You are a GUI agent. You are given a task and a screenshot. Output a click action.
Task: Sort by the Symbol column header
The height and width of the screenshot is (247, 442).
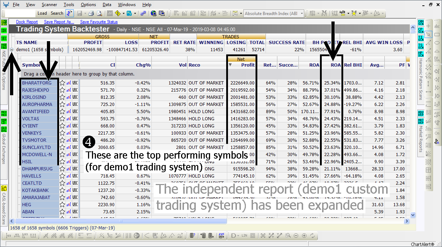click(40, 65)
